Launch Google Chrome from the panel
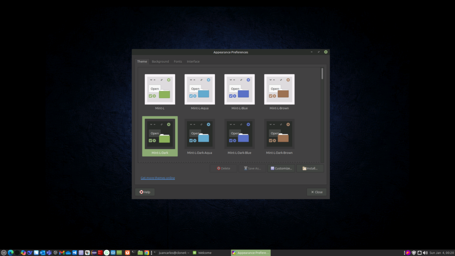The height and width of the screenshot is (256, 455). click(147, 253)
